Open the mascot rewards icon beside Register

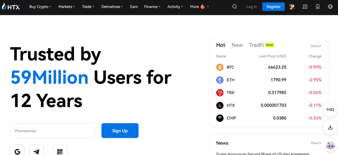tap(292, 7)
